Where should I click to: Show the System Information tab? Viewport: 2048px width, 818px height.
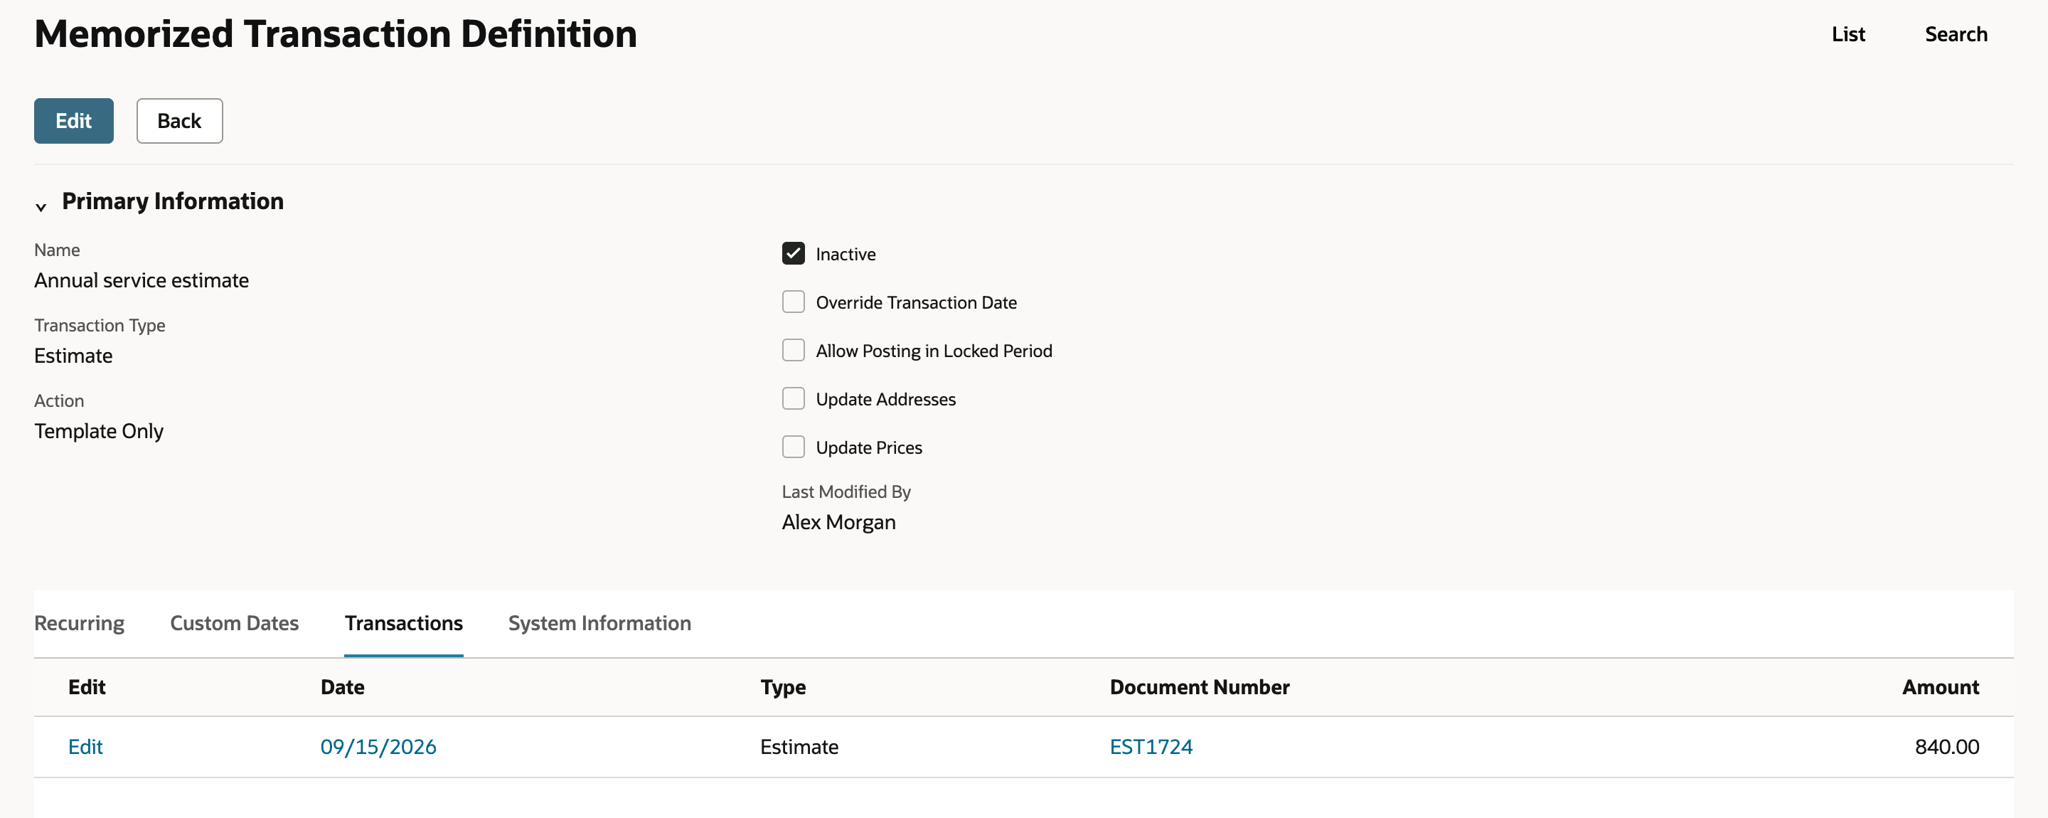[599, 623]
